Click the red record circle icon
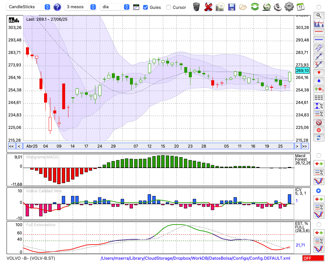329x263 pixels. point(319,130)
